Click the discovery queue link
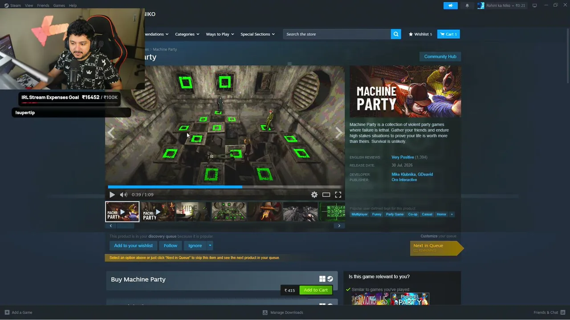This screenshot has height=320, width=570. pos(162,236)
